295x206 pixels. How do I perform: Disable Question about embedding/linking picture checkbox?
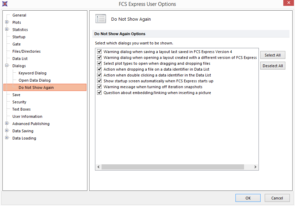click(x=99, y=93)
